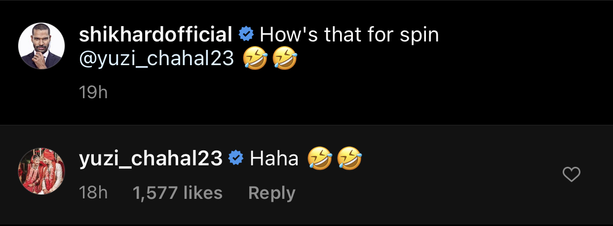Open shikhardofficial's profile picture

pos(41,46)
